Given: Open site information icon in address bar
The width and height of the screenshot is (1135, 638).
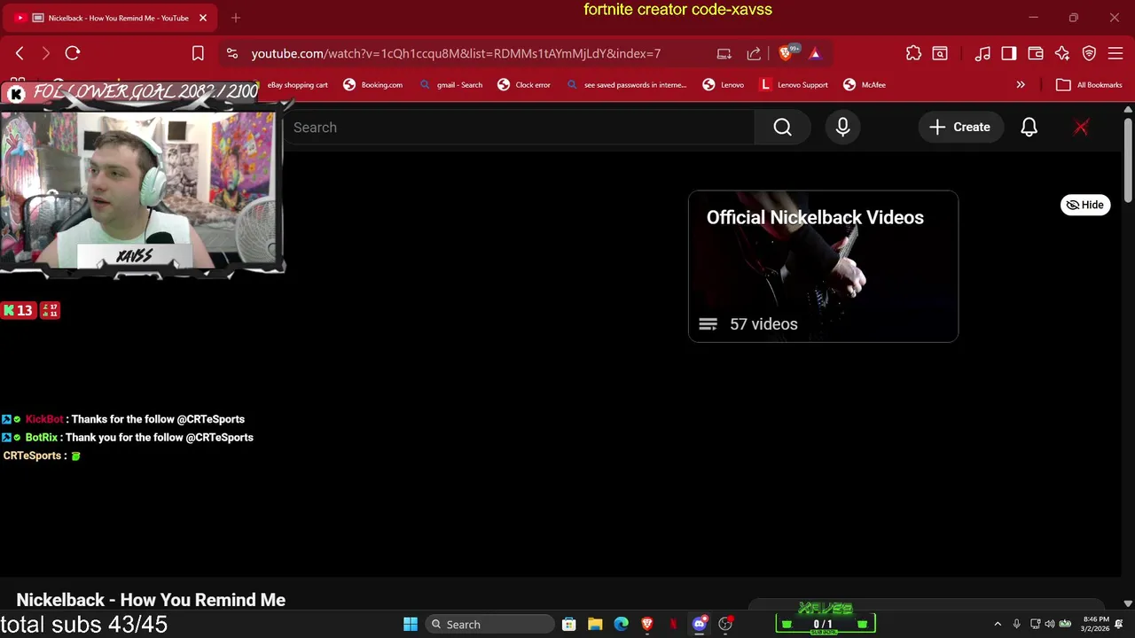Looking at the screenshot, I should pos(232,53).
